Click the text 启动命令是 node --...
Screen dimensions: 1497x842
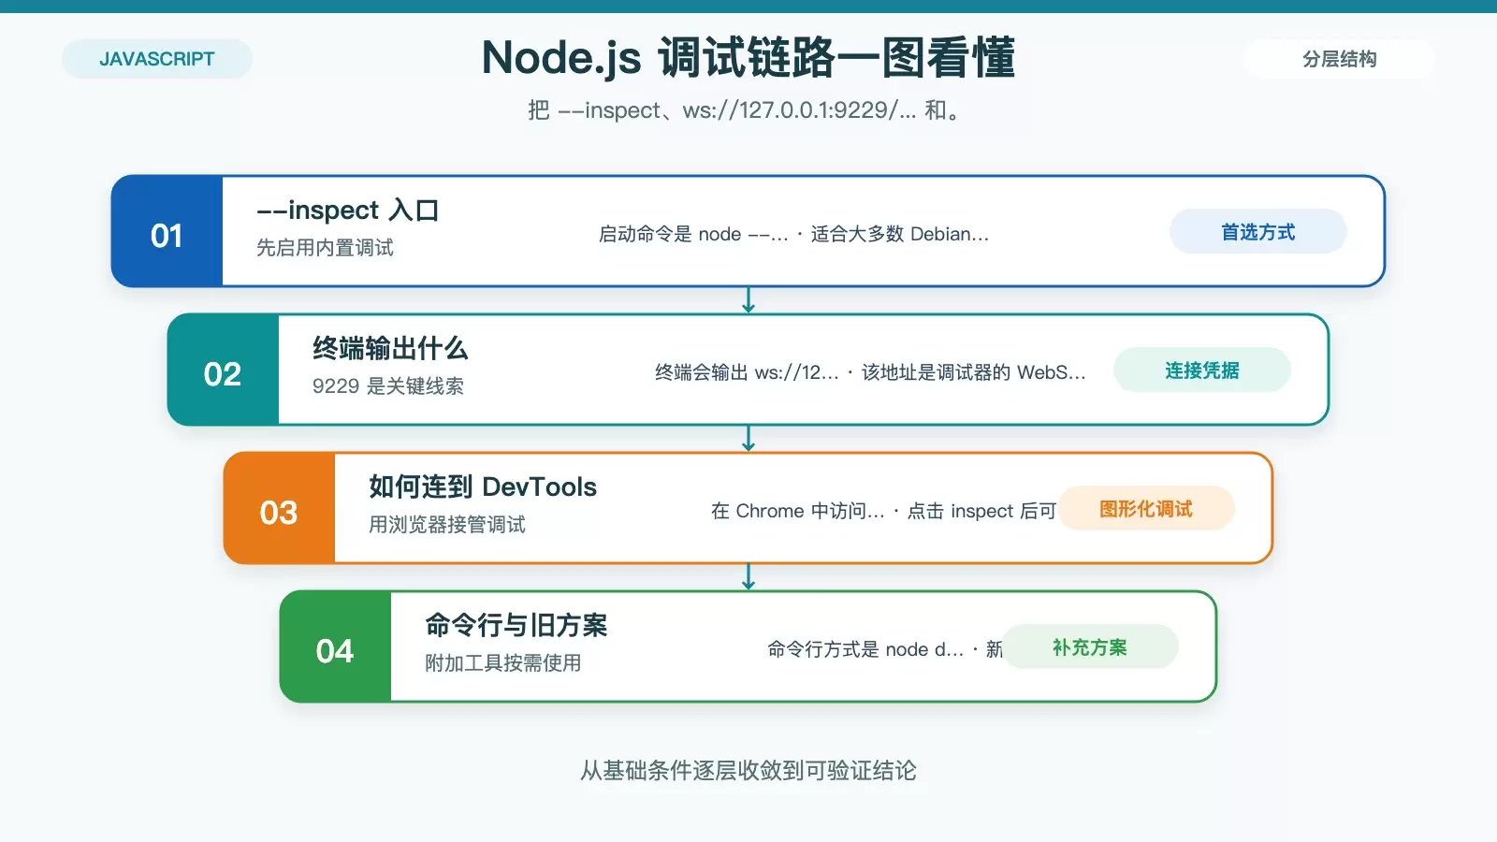[x=693, y=234]
